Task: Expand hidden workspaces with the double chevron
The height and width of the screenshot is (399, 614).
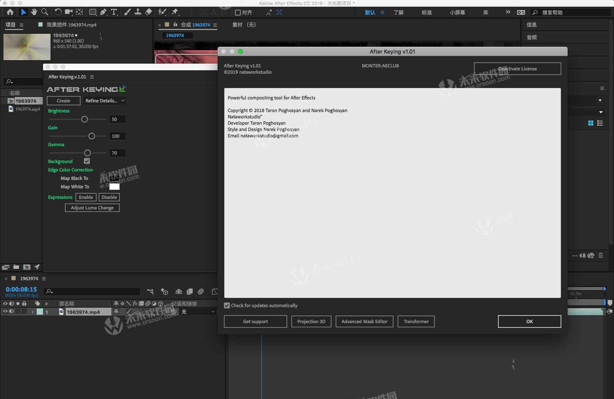Action: (508, 12)
